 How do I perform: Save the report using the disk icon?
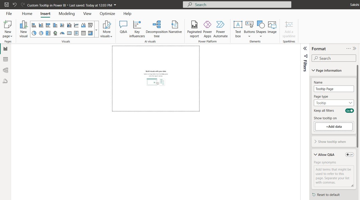coord(6,5)
